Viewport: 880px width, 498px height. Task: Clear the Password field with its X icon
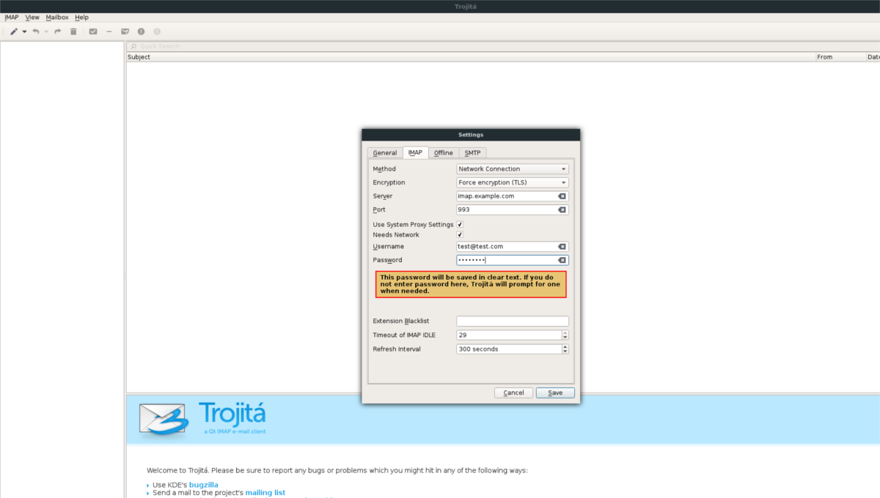point(562,260)
